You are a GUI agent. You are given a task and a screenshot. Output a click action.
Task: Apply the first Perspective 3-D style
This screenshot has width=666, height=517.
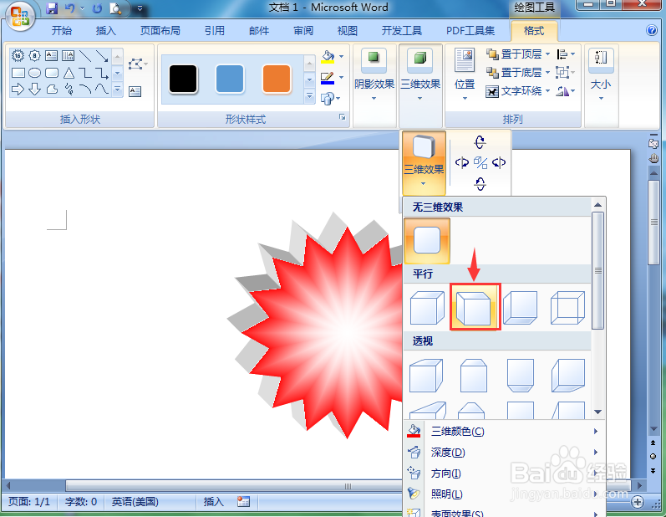(x=427, y=375)
